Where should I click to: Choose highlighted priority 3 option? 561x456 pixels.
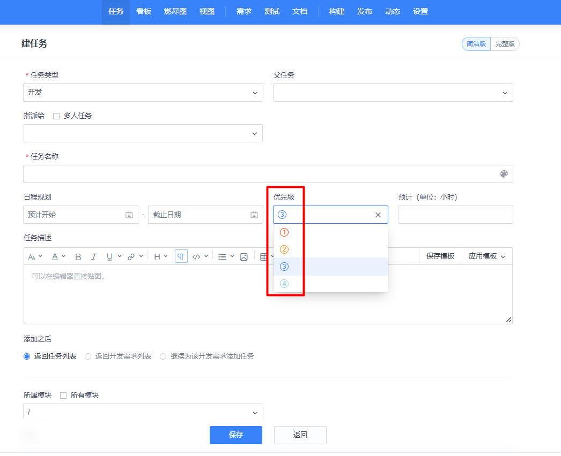pos(330,267)
